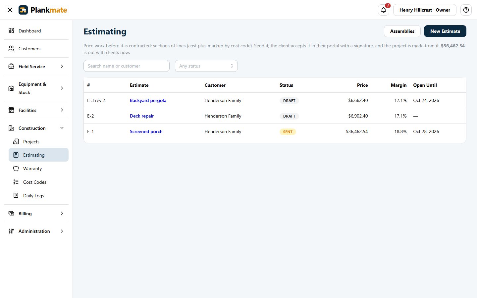Click the Status column header
The height and width of the screenshot is (298, 477).
(286, 85)
